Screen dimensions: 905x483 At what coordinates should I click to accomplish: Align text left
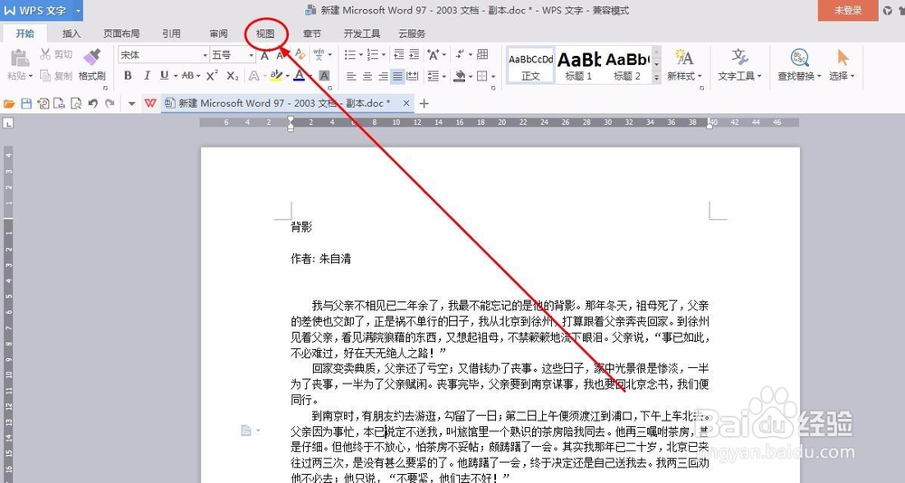click(x=351, y=76)
